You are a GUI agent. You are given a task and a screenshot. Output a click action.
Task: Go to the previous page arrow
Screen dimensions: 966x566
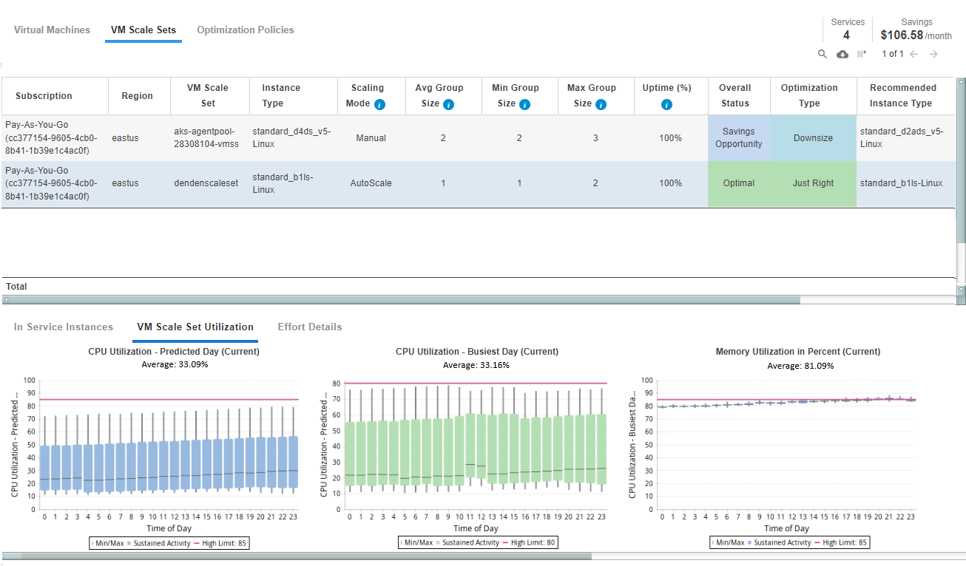pyautogui.click(x=914, y=54)
